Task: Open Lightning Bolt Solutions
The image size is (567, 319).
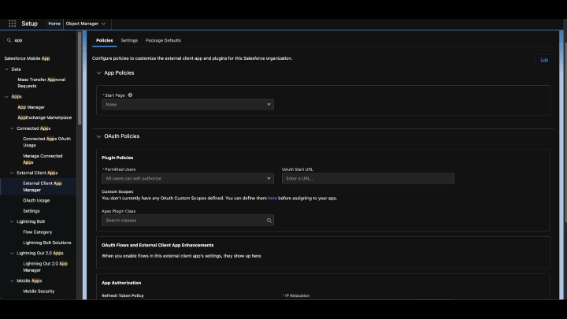Action: 47,243
